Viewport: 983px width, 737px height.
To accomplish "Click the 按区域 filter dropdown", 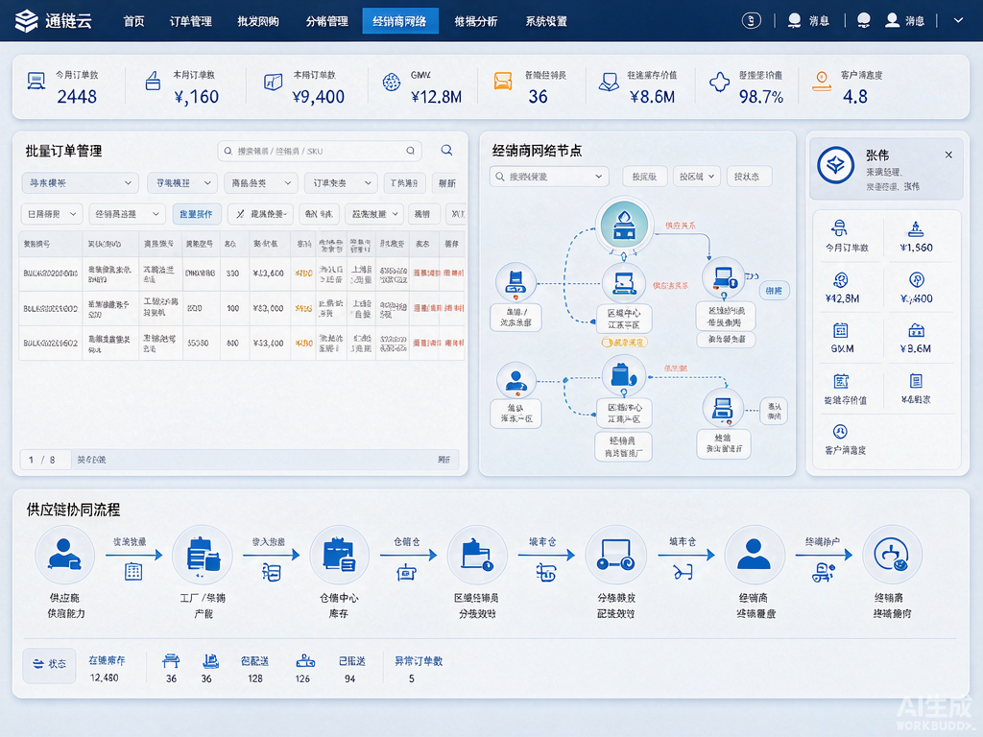I will [x=697, y=177].
